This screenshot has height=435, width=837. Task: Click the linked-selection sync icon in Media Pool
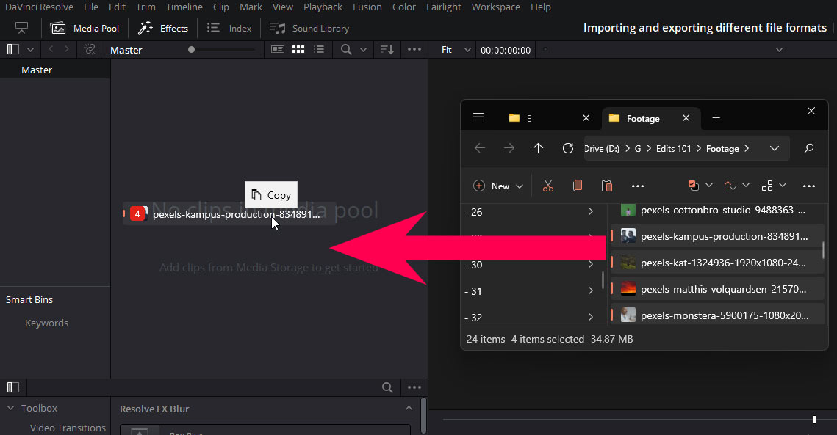click(x=90, y=50)
